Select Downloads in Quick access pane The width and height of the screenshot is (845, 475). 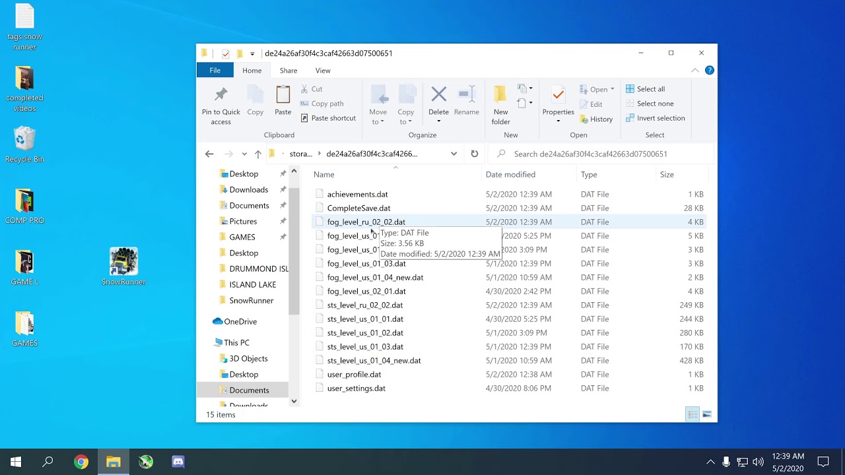pos(248,189)
